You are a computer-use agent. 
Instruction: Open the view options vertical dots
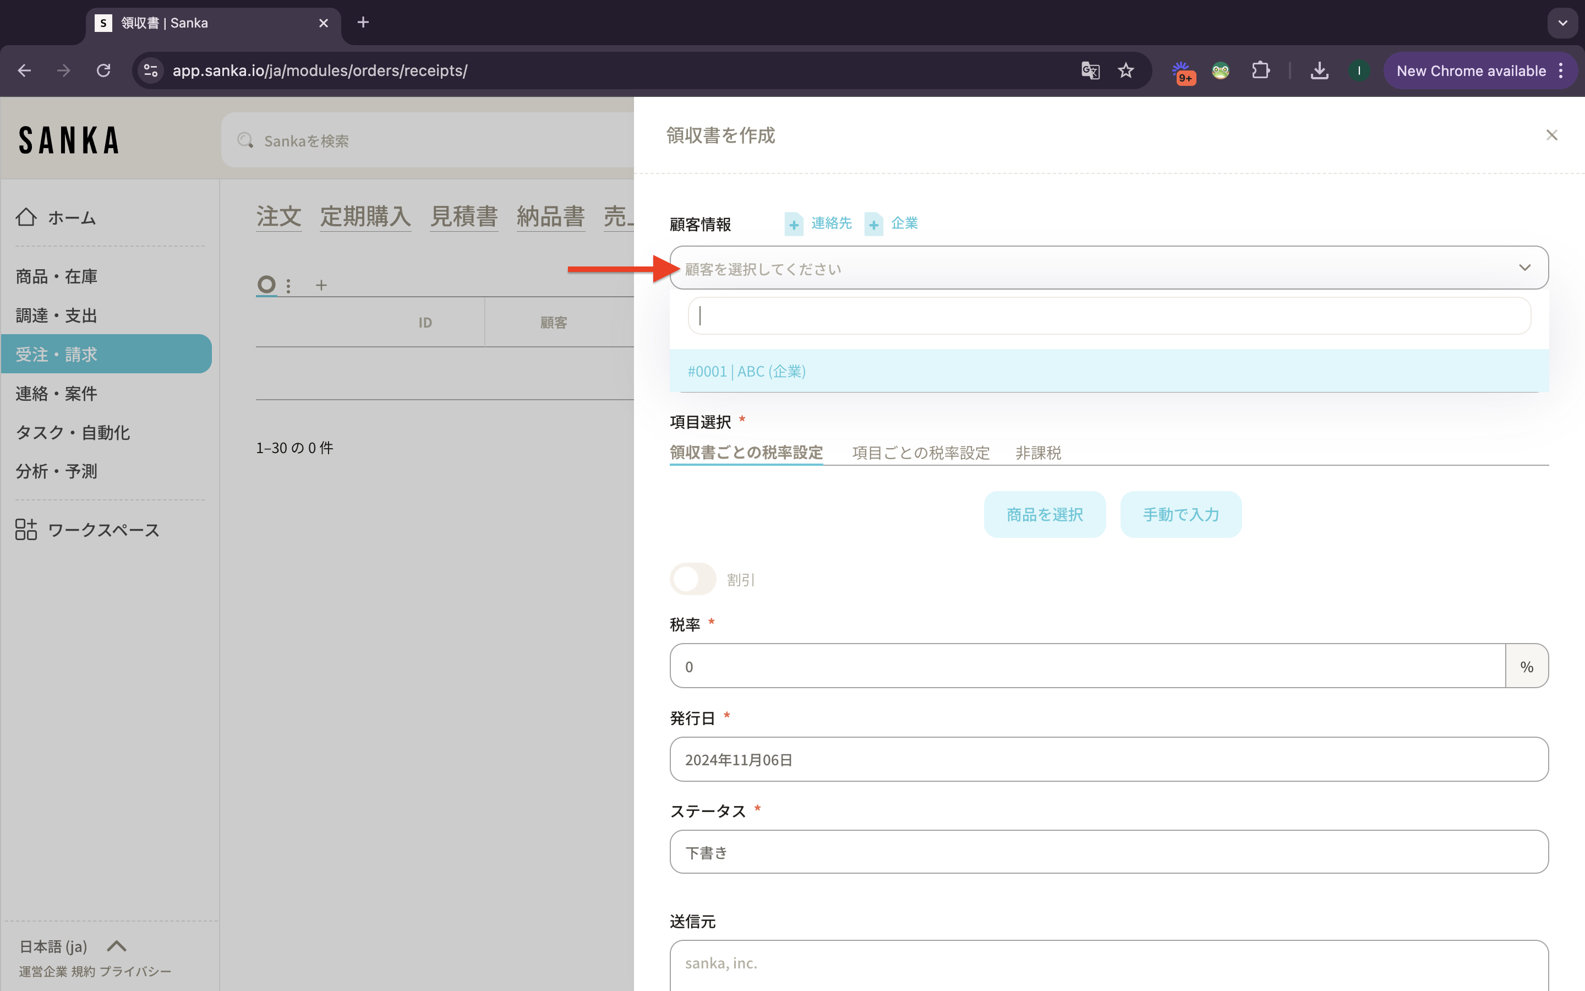click(x=288, y=286)
